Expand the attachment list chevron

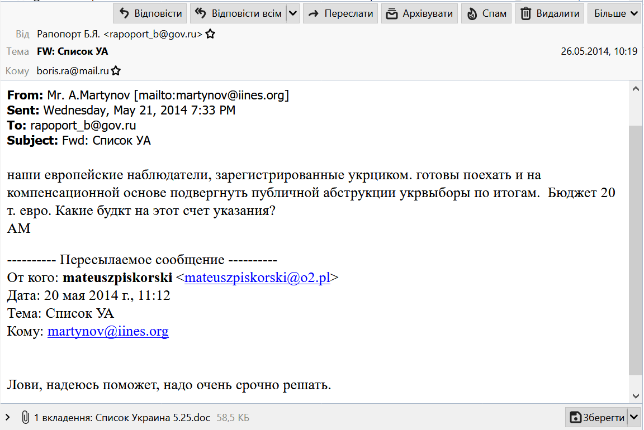tap(8, 417)
